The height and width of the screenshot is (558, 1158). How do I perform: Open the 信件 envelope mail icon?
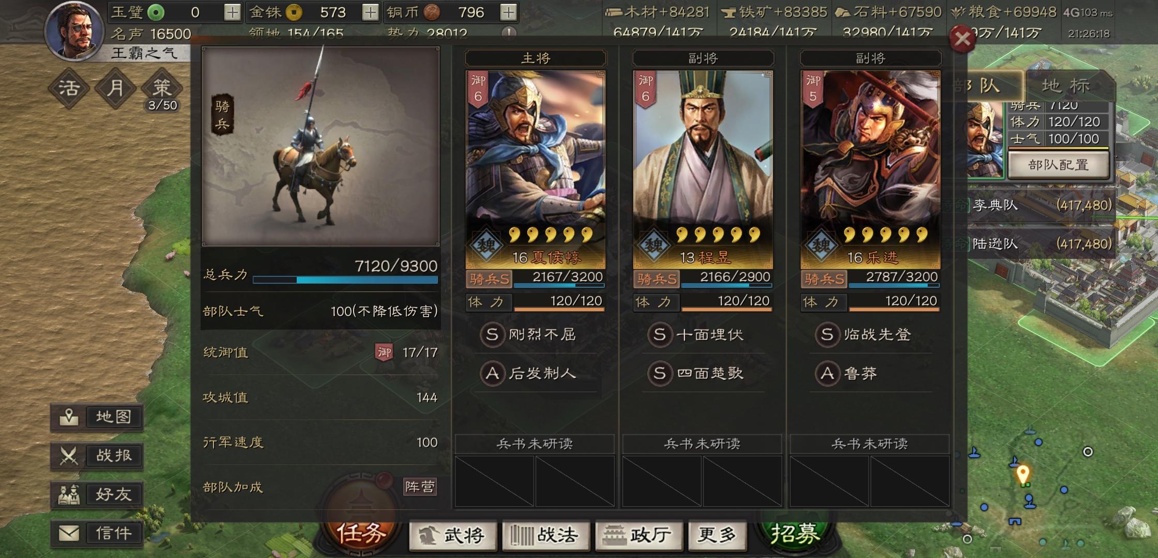click(x=69, y=533)
